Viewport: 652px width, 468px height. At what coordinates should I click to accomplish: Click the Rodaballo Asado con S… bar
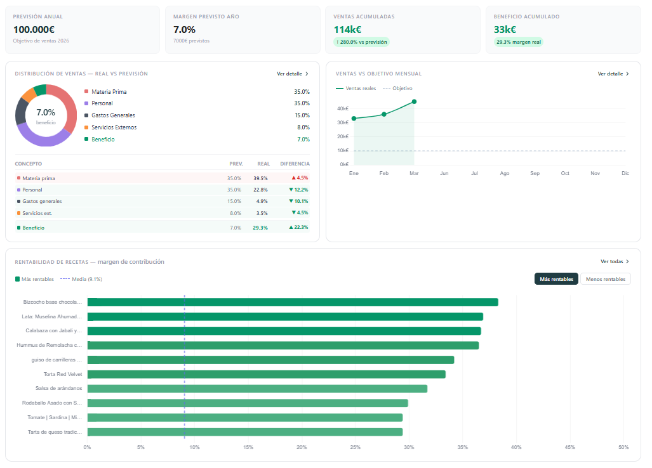pos(248,403)
